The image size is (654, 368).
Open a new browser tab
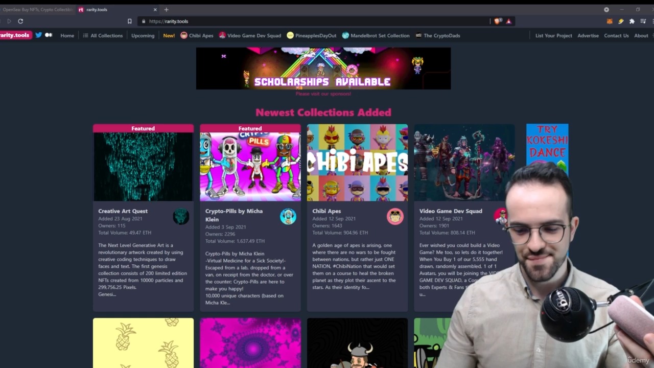coord(166,9)
